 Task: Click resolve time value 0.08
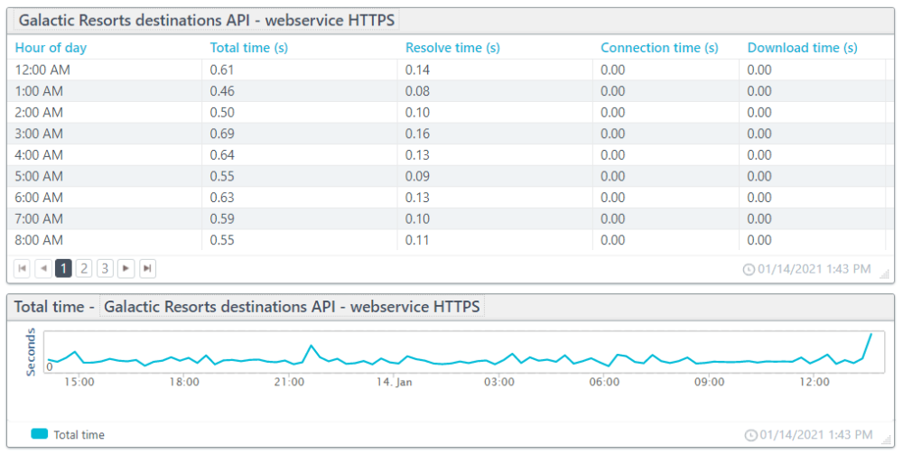[417, 91]
